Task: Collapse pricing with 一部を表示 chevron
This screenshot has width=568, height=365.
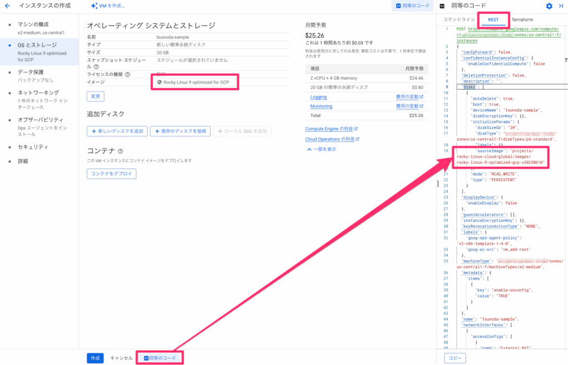Action: (321, 150)
